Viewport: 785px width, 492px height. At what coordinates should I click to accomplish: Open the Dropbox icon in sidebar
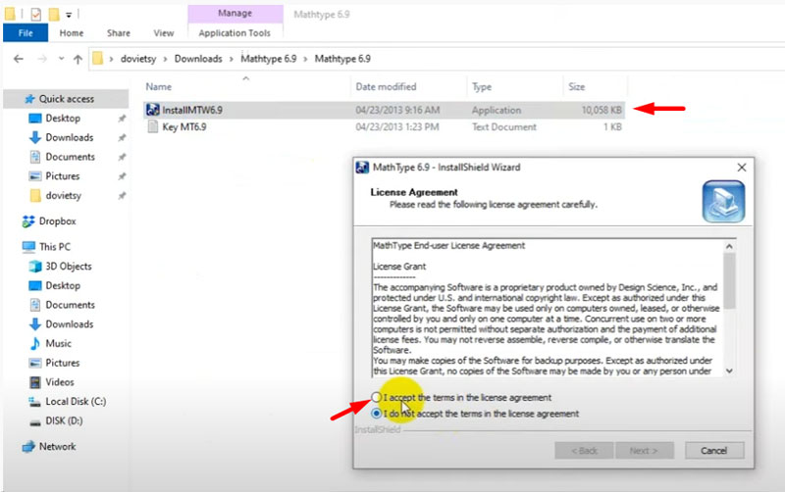pos(28,221)
